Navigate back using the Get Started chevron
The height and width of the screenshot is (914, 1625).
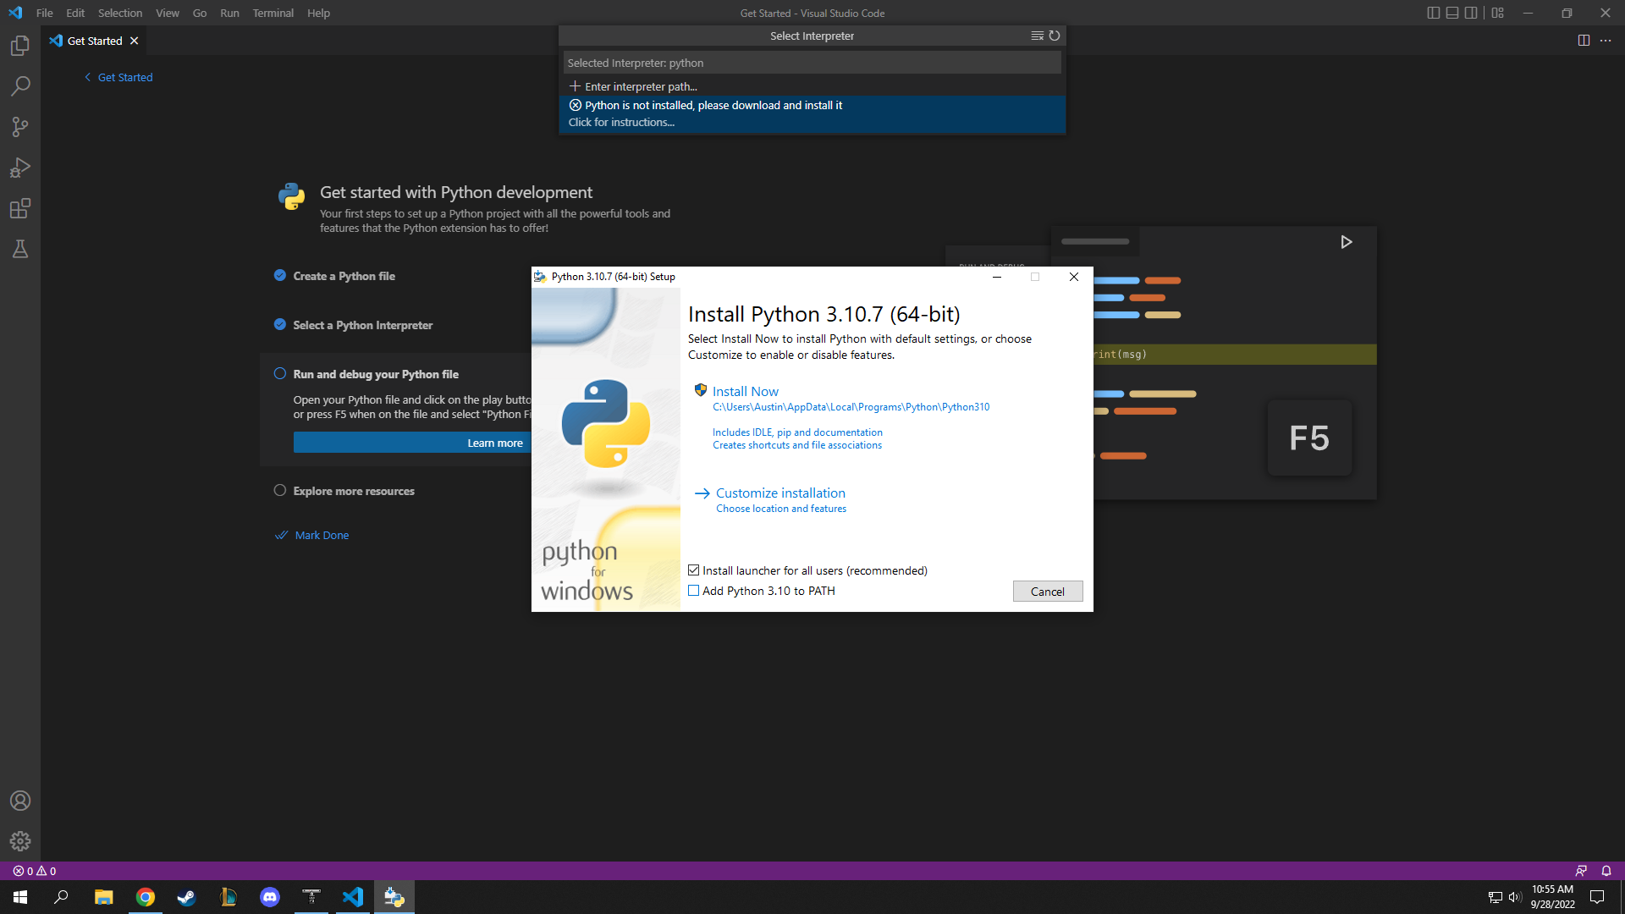(x=87, y=77)
